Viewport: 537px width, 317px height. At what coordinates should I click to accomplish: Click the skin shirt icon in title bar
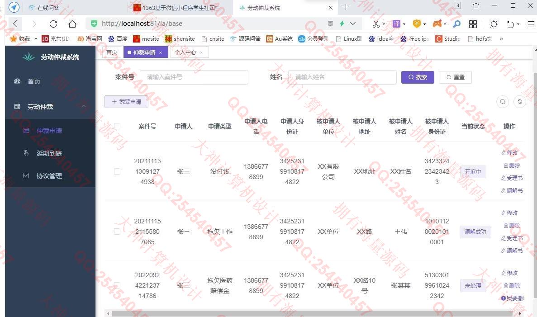tap(475, 5)
